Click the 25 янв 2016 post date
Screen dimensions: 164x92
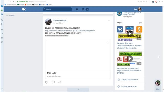click(x=58, y=23)
